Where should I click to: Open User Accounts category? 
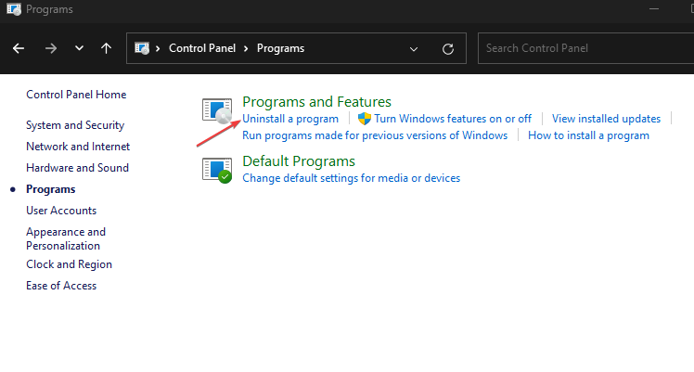(61, 211)
